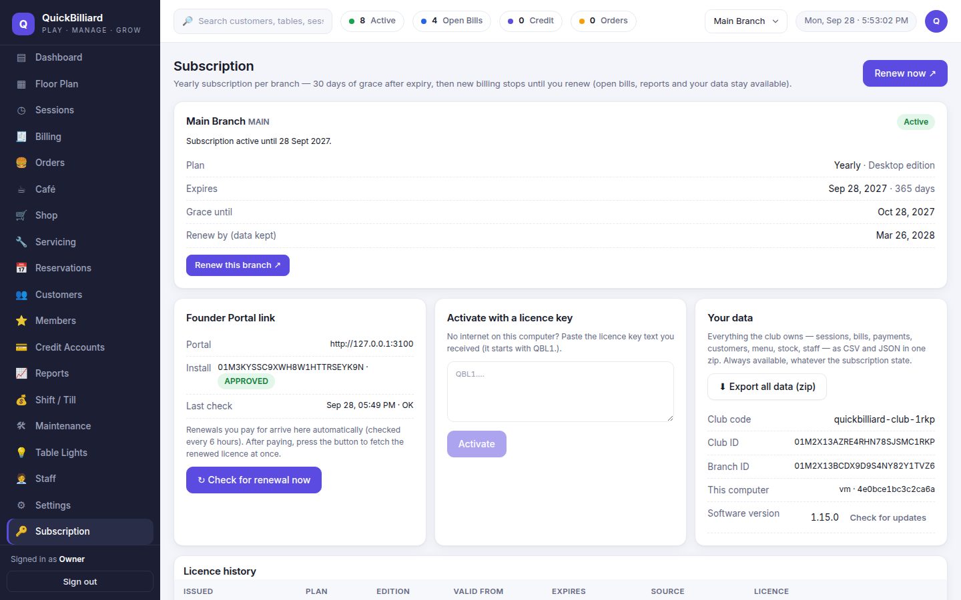Open the Sessions section
The width and height of the screenshot is (961, 600).
coord(80,111)
